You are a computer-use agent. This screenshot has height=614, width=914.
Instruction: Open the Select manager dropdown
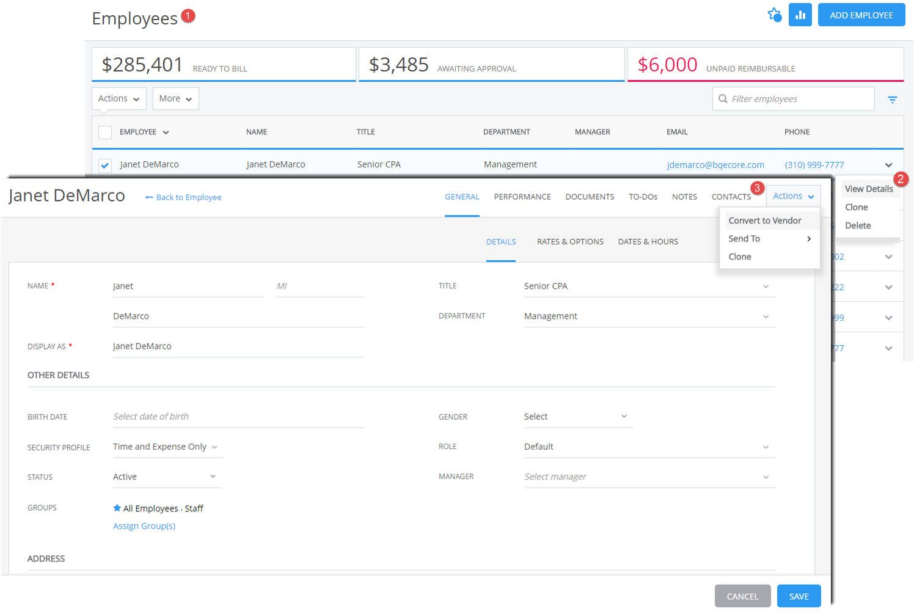(649, 477)
